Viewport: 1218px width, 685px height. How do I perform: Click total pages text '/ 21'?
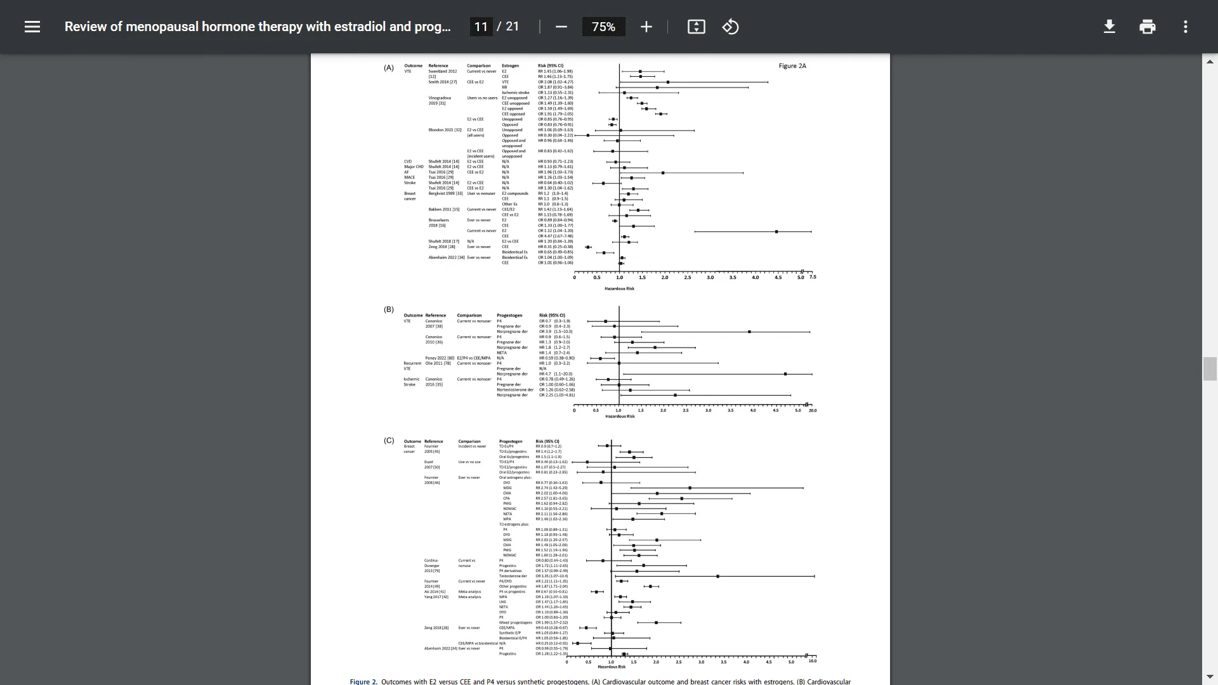click(x=508, y=27)
